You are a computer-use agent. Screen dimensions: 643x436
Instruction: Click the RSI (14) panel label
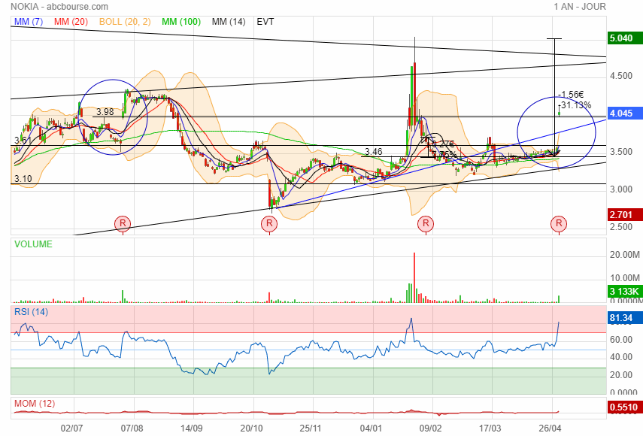[x=31, y=312]
